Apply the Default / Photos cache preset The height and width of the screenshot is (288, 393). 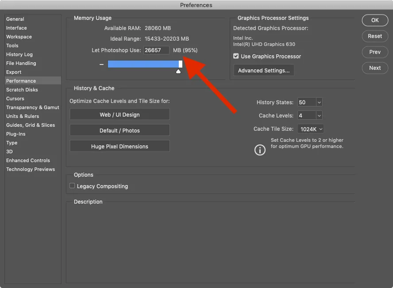[119, 131]
